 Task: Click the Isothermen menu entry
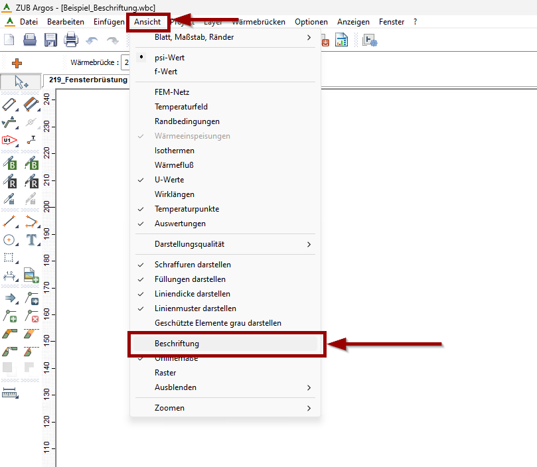click(174, 151)
